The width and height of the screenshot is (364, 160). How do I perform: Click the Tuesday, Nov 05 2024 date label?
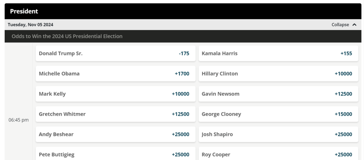30,25
